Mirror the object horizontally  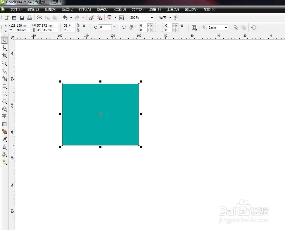tap(124, 28)
